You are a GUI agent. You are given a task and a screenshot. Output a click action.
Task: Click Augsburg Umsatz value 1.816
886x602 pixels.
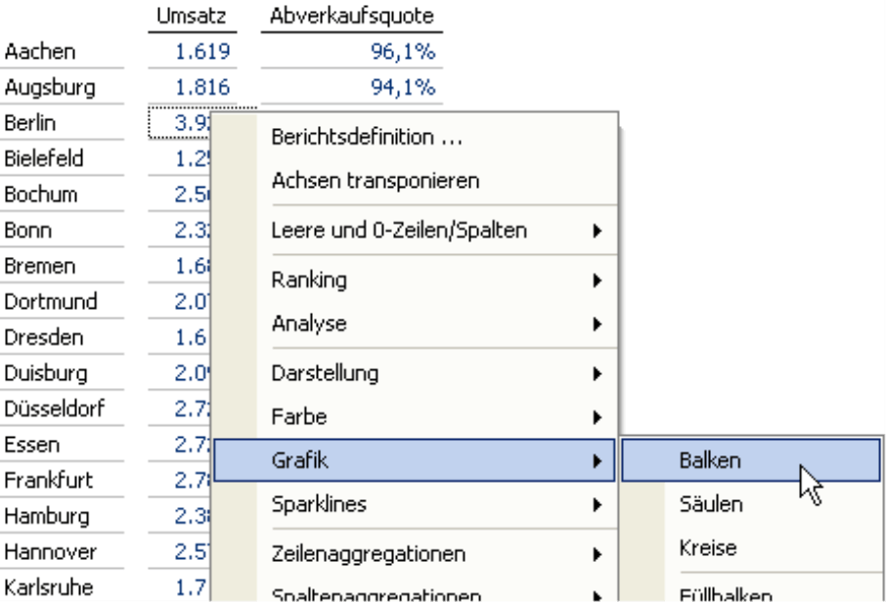coord(202,89)
